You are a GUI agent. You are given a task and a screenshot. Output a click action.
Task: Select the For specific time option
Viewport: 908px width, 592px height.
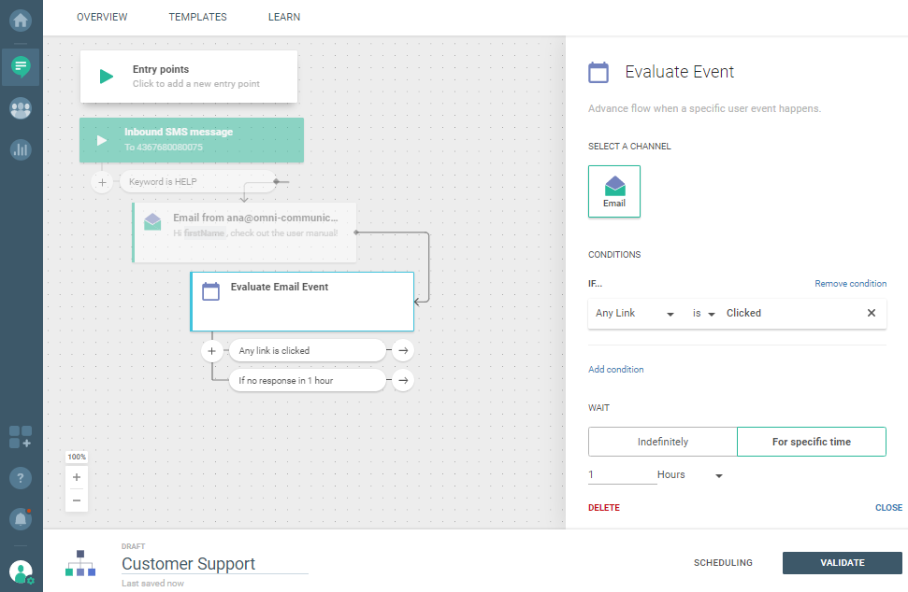click(x=811, y=442)
